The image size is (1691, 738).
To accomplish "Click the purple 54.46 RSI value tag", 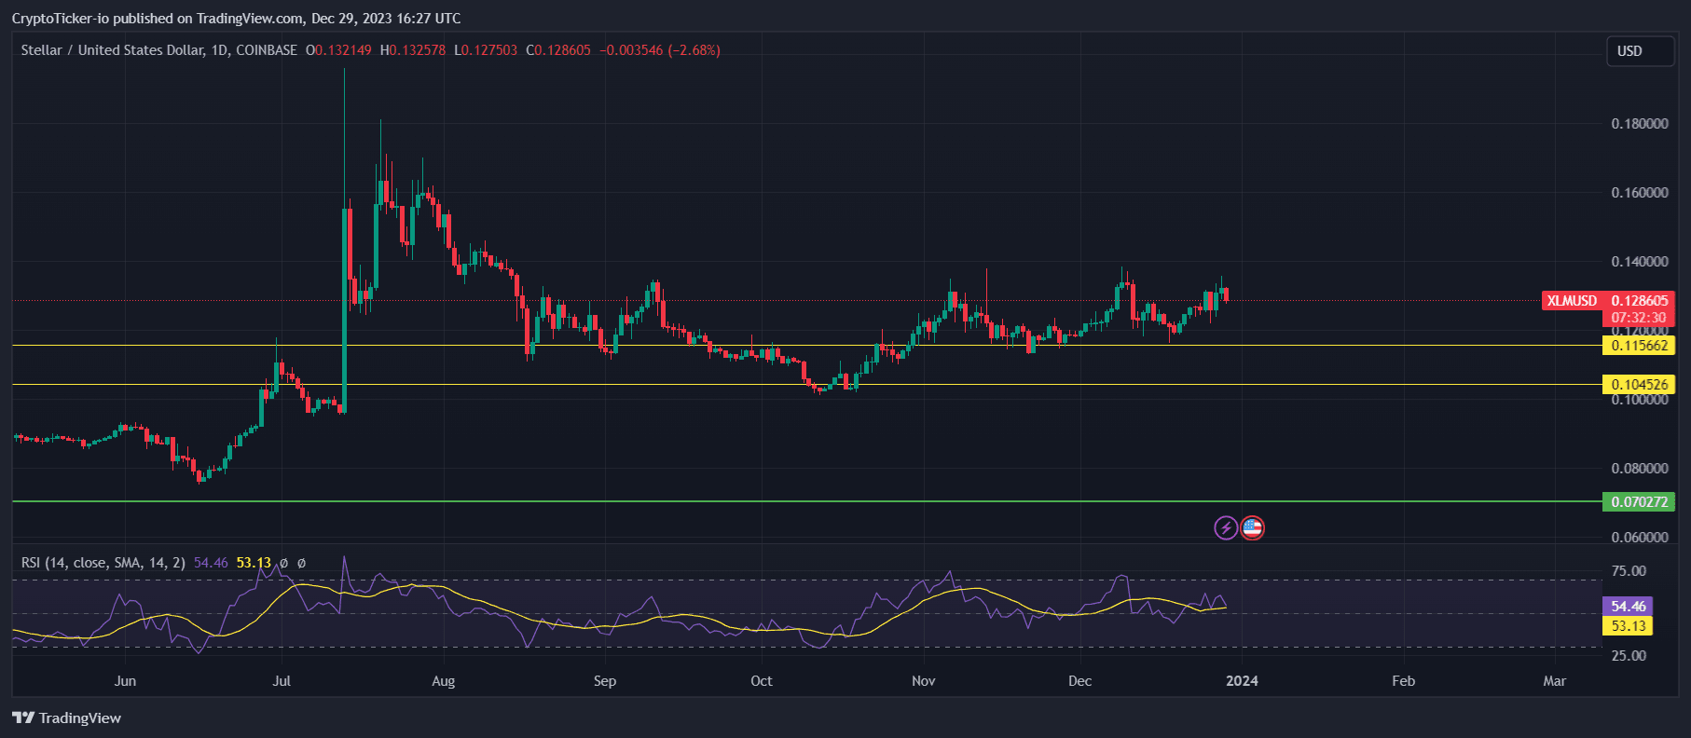I will [x=1628, y=607].
